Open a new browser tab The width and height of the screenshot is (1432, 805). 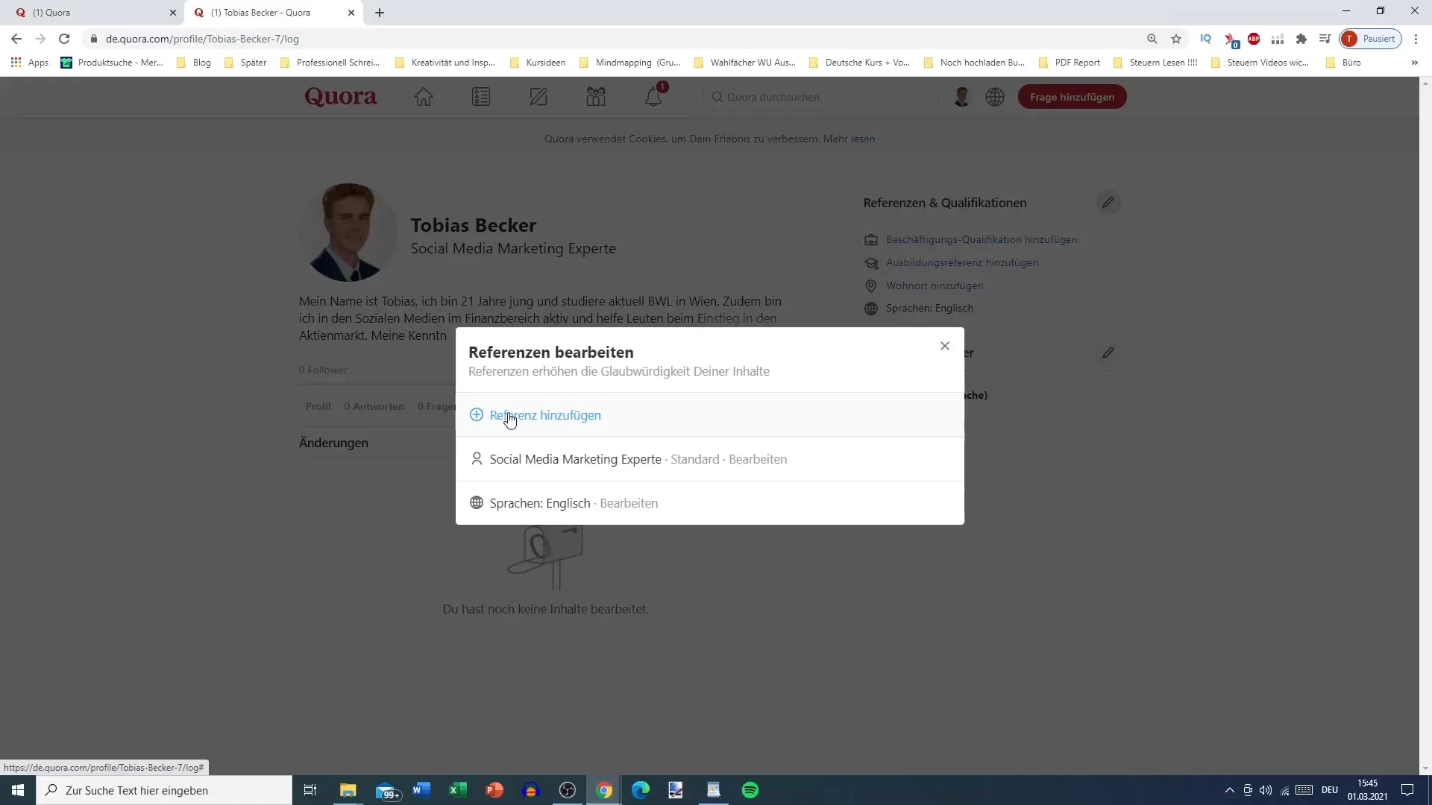click(x=380, y=13)
